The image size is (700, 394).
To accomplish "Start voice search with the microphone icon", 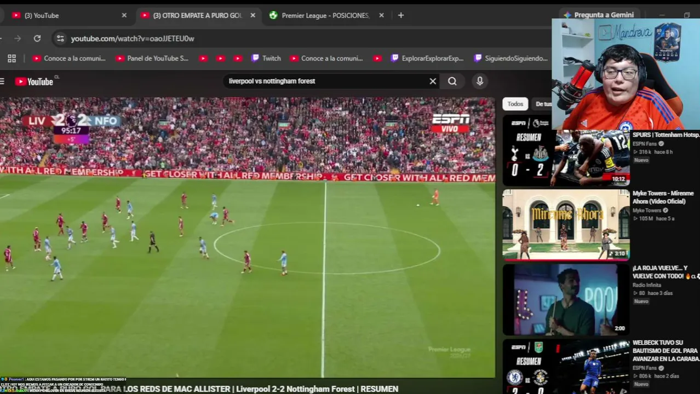I will (480, 81).
